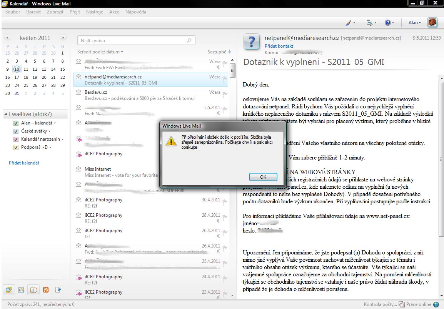444x309 pixels.
Task: Click the Kontrola pošty... status text
Action: (x=380, y=304)
